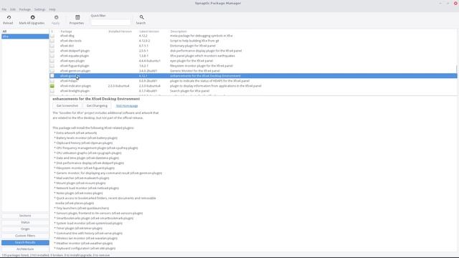Select the xfce4-linelight-plugin package name
The image size is (459, 258).
(75, 91)
